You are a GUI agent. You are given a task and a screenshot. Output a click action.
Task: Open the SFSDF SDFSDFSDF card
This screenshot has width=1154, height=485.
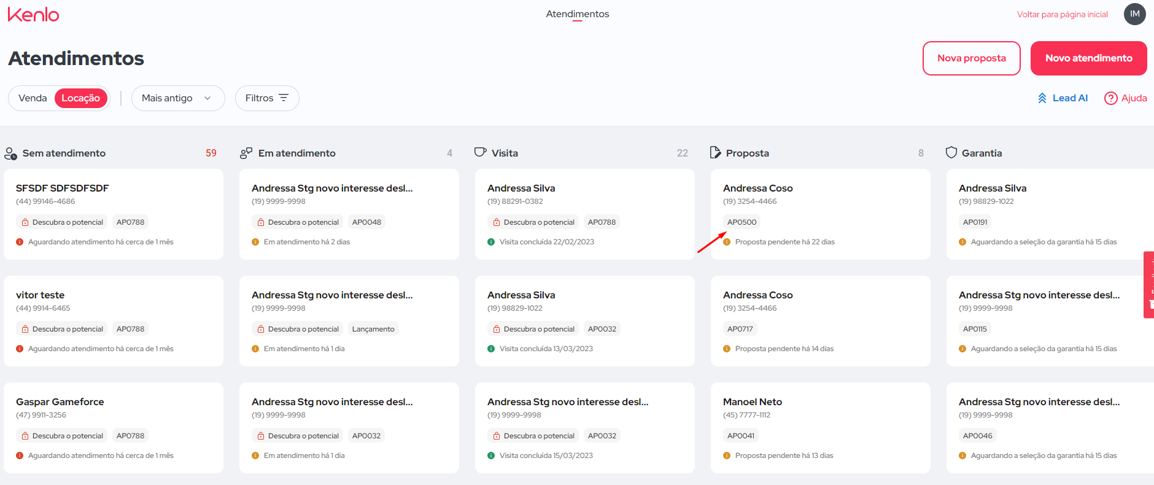[114, 214]
